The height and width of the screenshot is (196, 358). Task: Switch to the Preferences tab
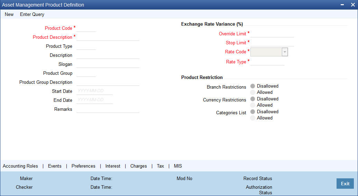point(83,166)
